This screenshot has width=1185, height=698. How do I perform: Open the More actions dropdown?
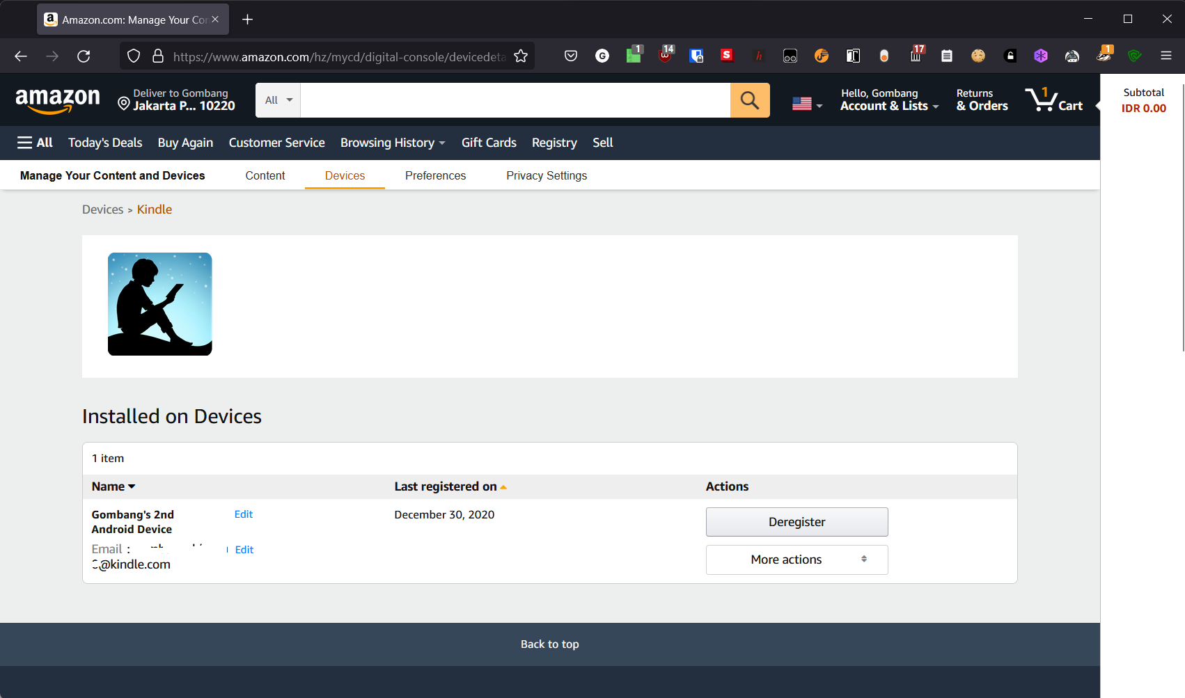[796, 560]
